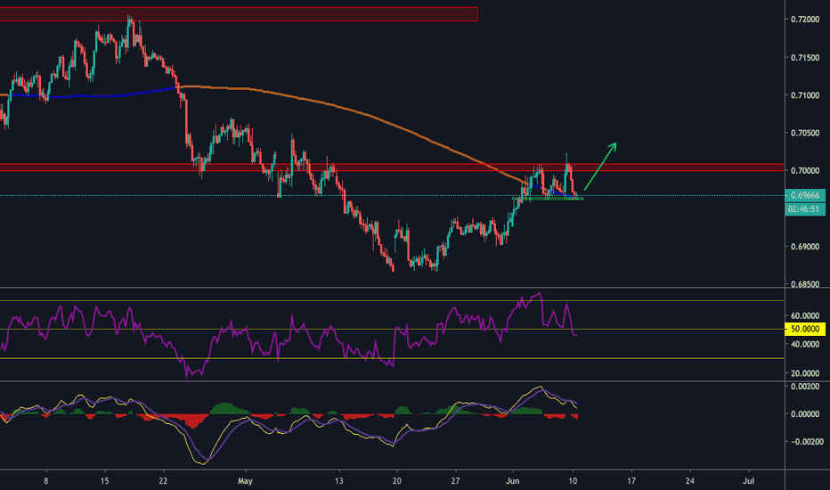Select the purple RSI line
The image size is (830, 490).
pos(289,336)
